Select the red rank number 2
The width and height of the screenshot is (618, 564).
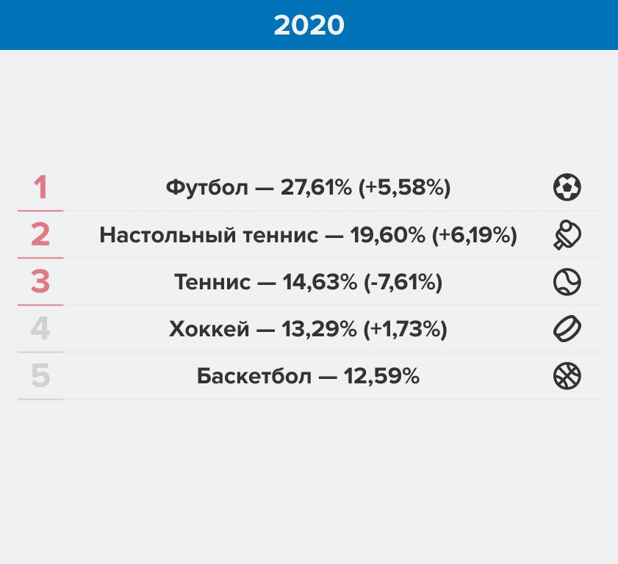click(40, 235)
